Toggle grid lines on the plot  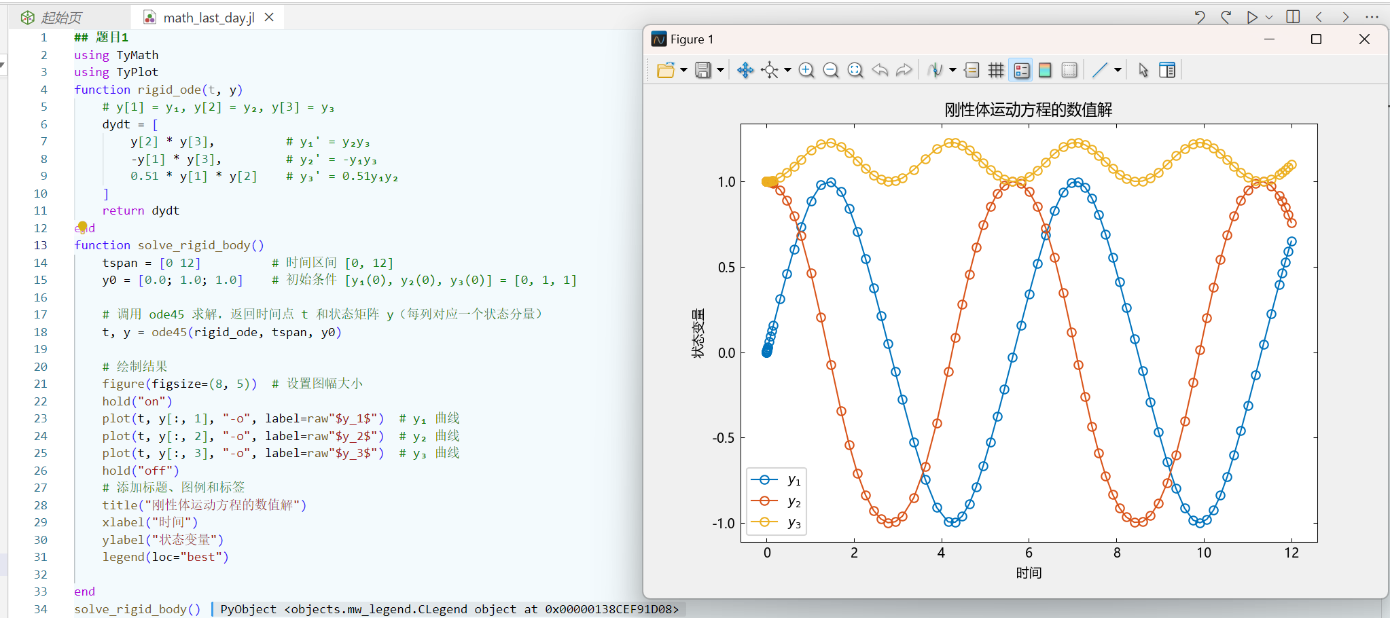996,70
